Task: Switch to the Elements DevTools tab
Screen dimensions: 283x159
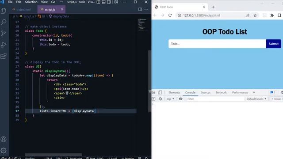Action: click(x=174, y=92)
